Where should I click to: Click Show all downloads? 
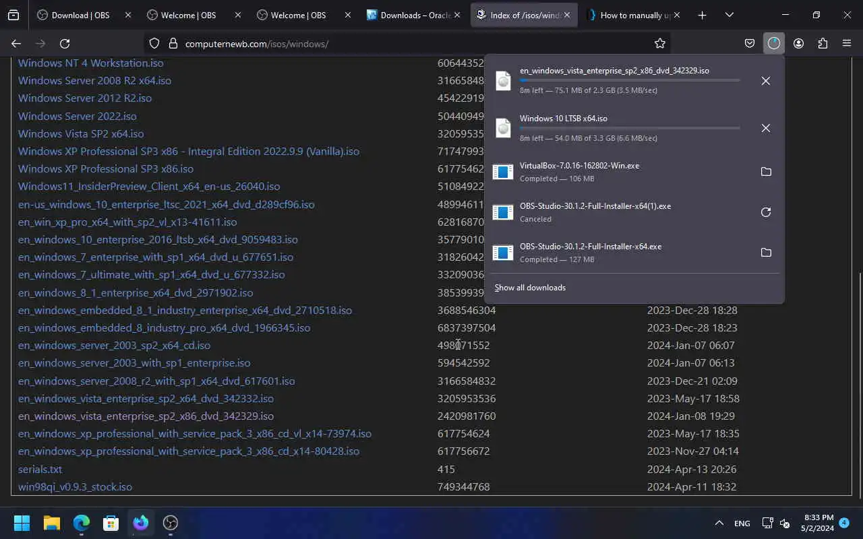(530, 288)
